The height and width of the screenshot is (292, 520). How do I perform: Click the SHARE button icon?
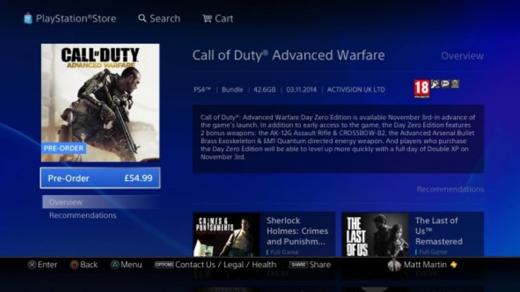(298, 265)
